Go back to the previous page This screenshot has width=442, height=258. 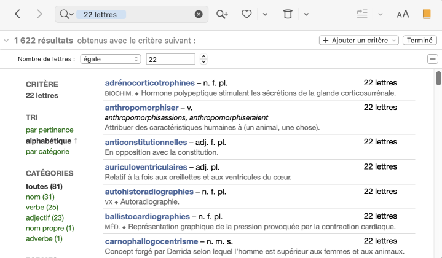click(17, 14)
